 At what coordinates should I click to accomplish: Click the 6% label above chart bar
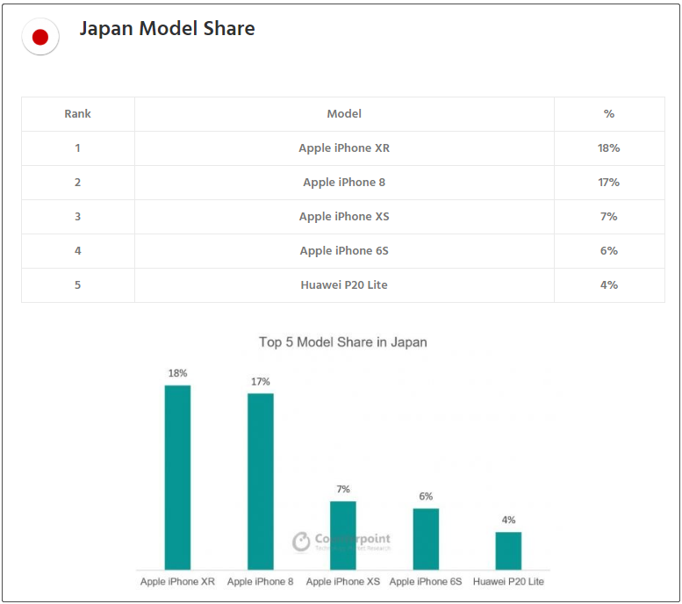pyautogui.click(x=426, y=497)
